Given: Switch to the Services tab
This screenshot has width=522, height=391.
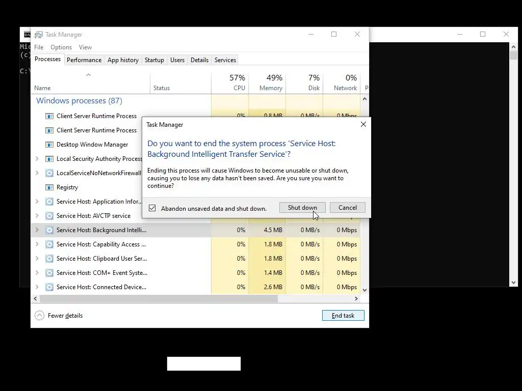Looking at the screenshot, I should click(225, 60).
